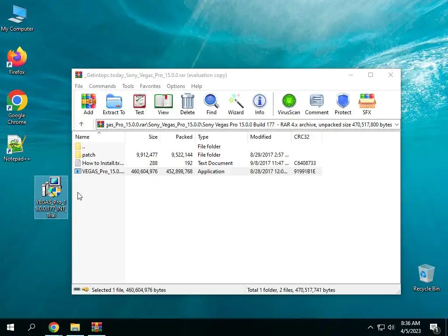Click WinRAR title bar icon
448x336 pixels.
coord(79,75)
